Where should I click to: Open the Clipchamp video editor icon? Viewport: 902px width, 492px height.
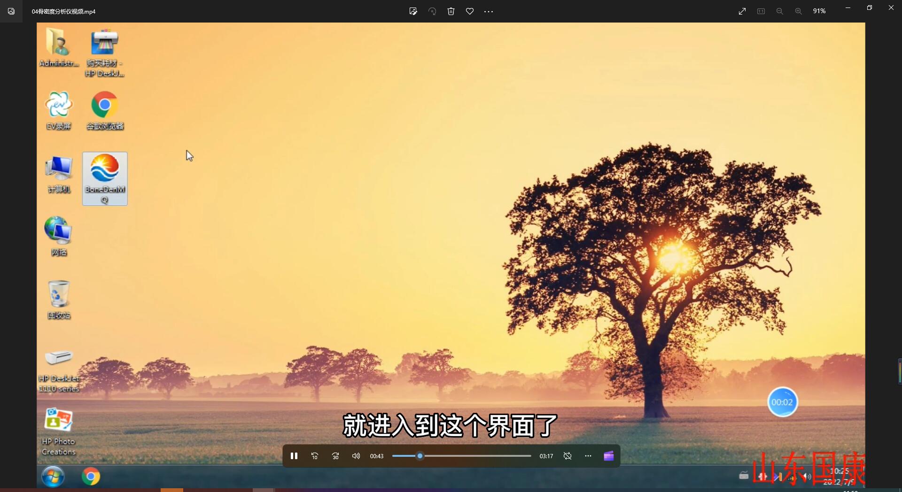pyautogui.click(x=609, y=456)
